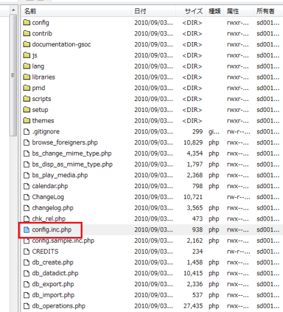Click <DIR> size cell of setup folder
This screenshot has width=283, height=312.
pos(192,109)
